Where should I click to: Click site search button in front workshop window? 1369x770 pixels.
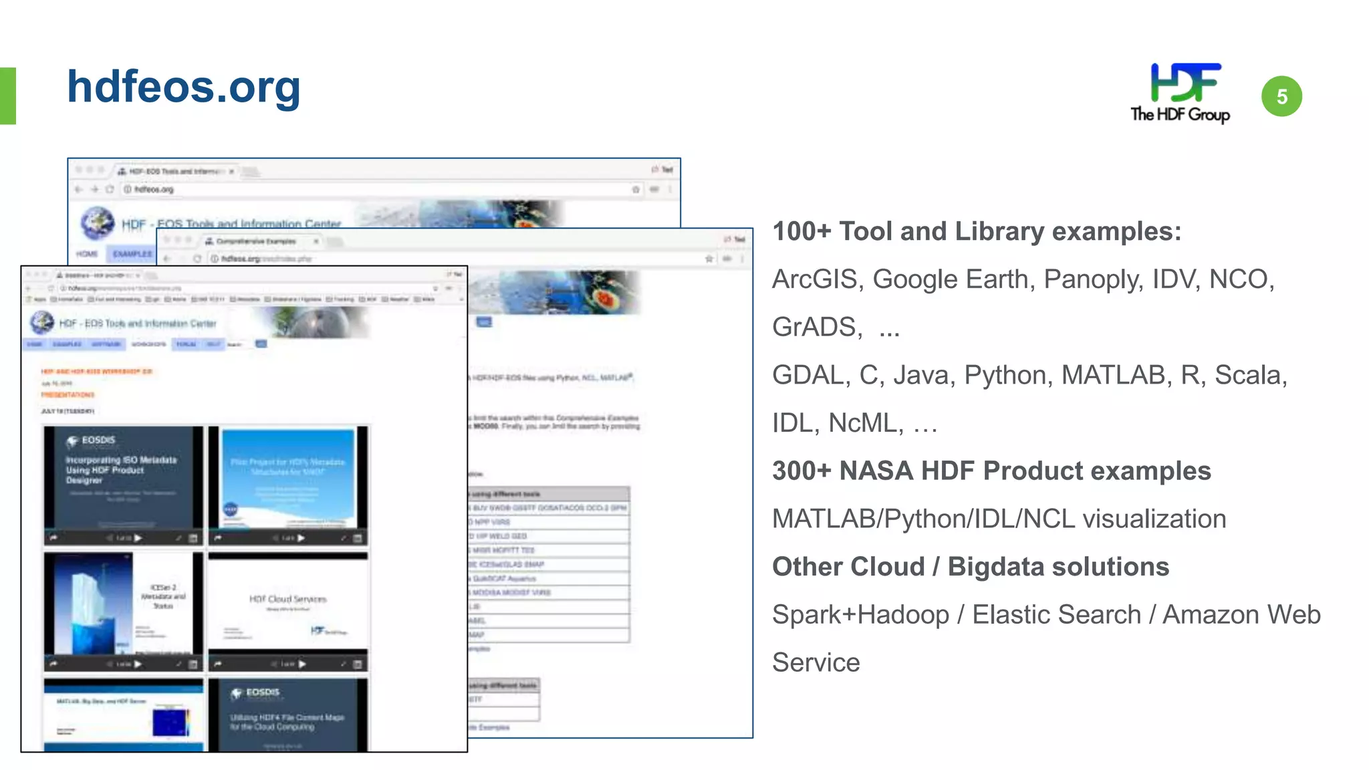261,344
